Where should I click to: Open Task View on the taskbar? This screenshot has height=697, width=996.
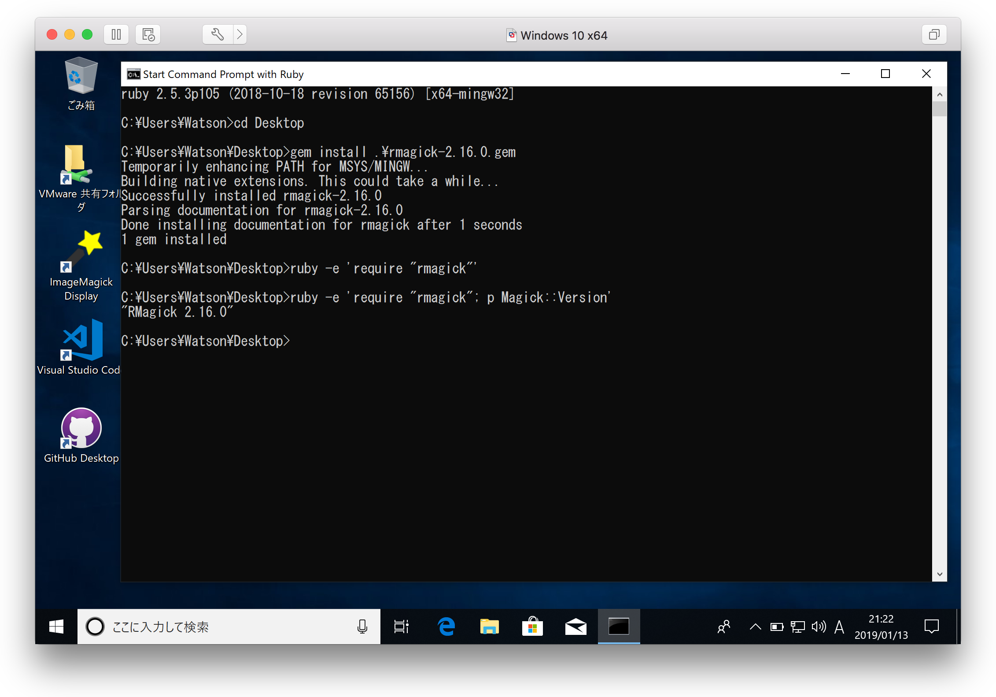click(401, 627)
